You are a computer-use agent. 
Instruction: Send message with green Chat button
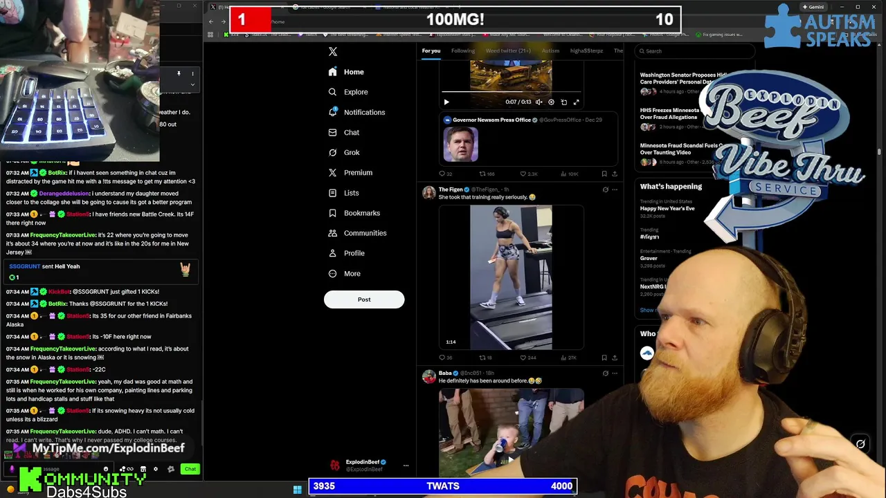[190, 469]
